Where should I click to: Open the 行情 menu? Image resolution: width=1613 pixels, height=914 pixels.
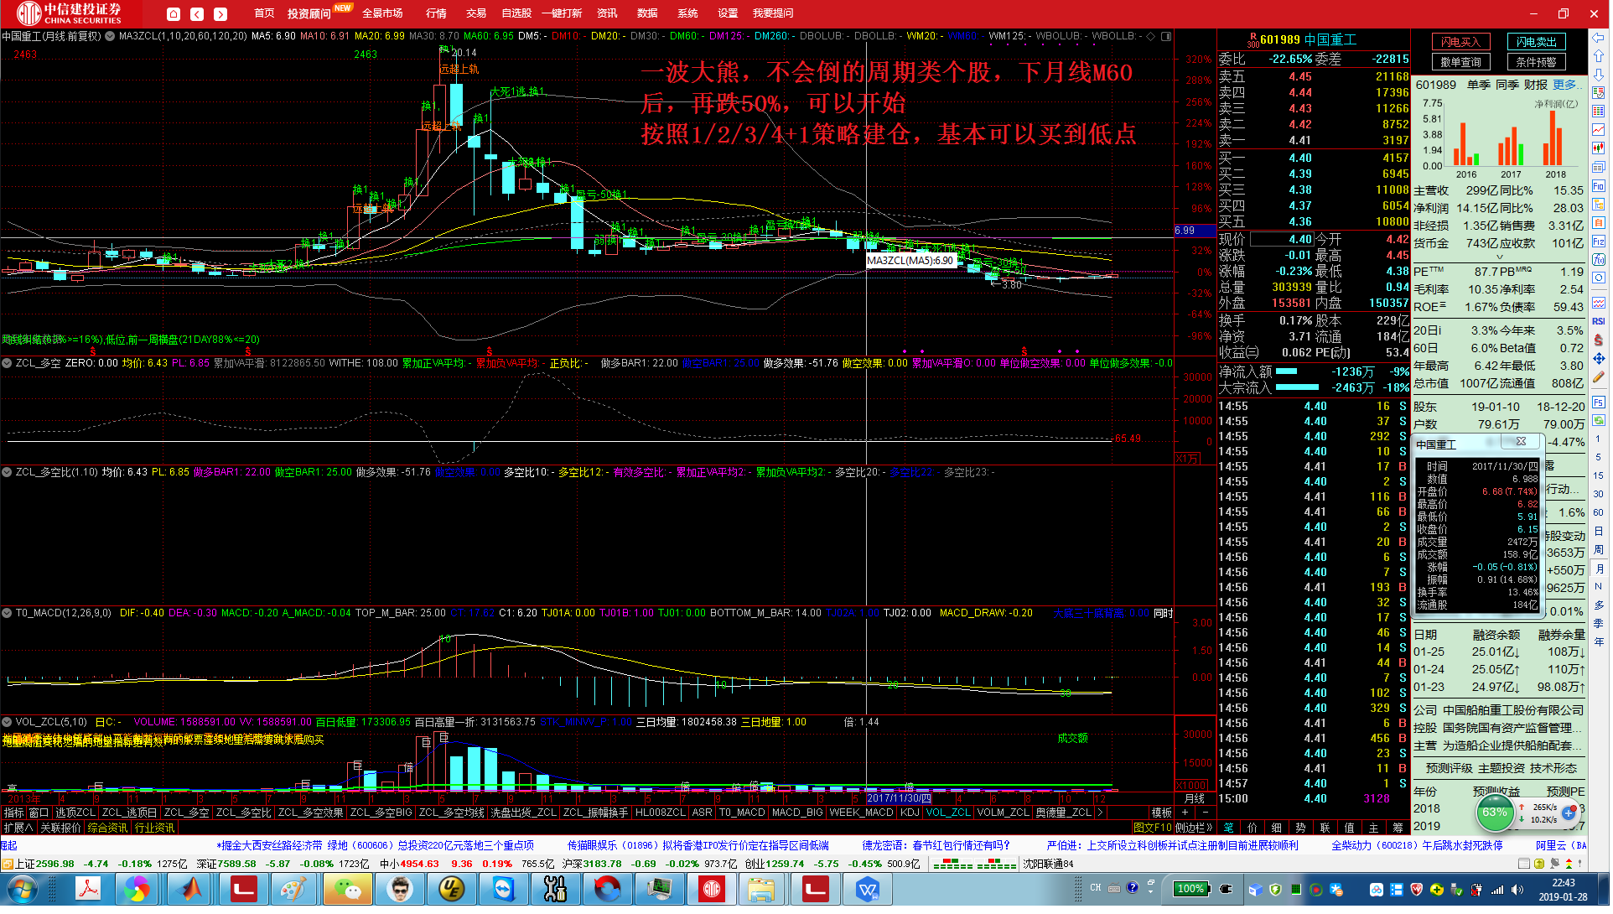point(436,13)
